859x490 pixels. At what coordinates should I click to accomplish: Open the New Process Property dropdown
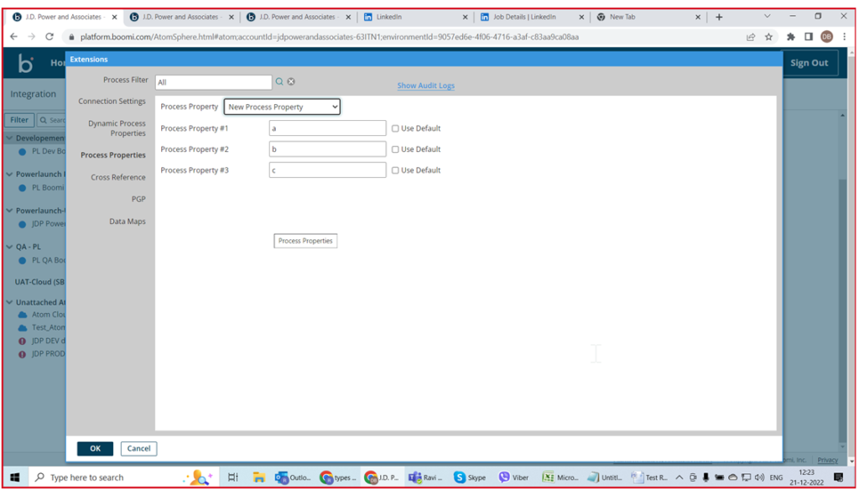click(282, 107)
